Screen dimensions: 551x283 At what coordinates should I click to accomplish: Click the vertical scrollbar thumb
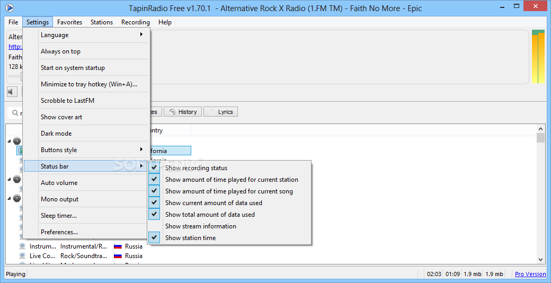(x=541, y=137)
